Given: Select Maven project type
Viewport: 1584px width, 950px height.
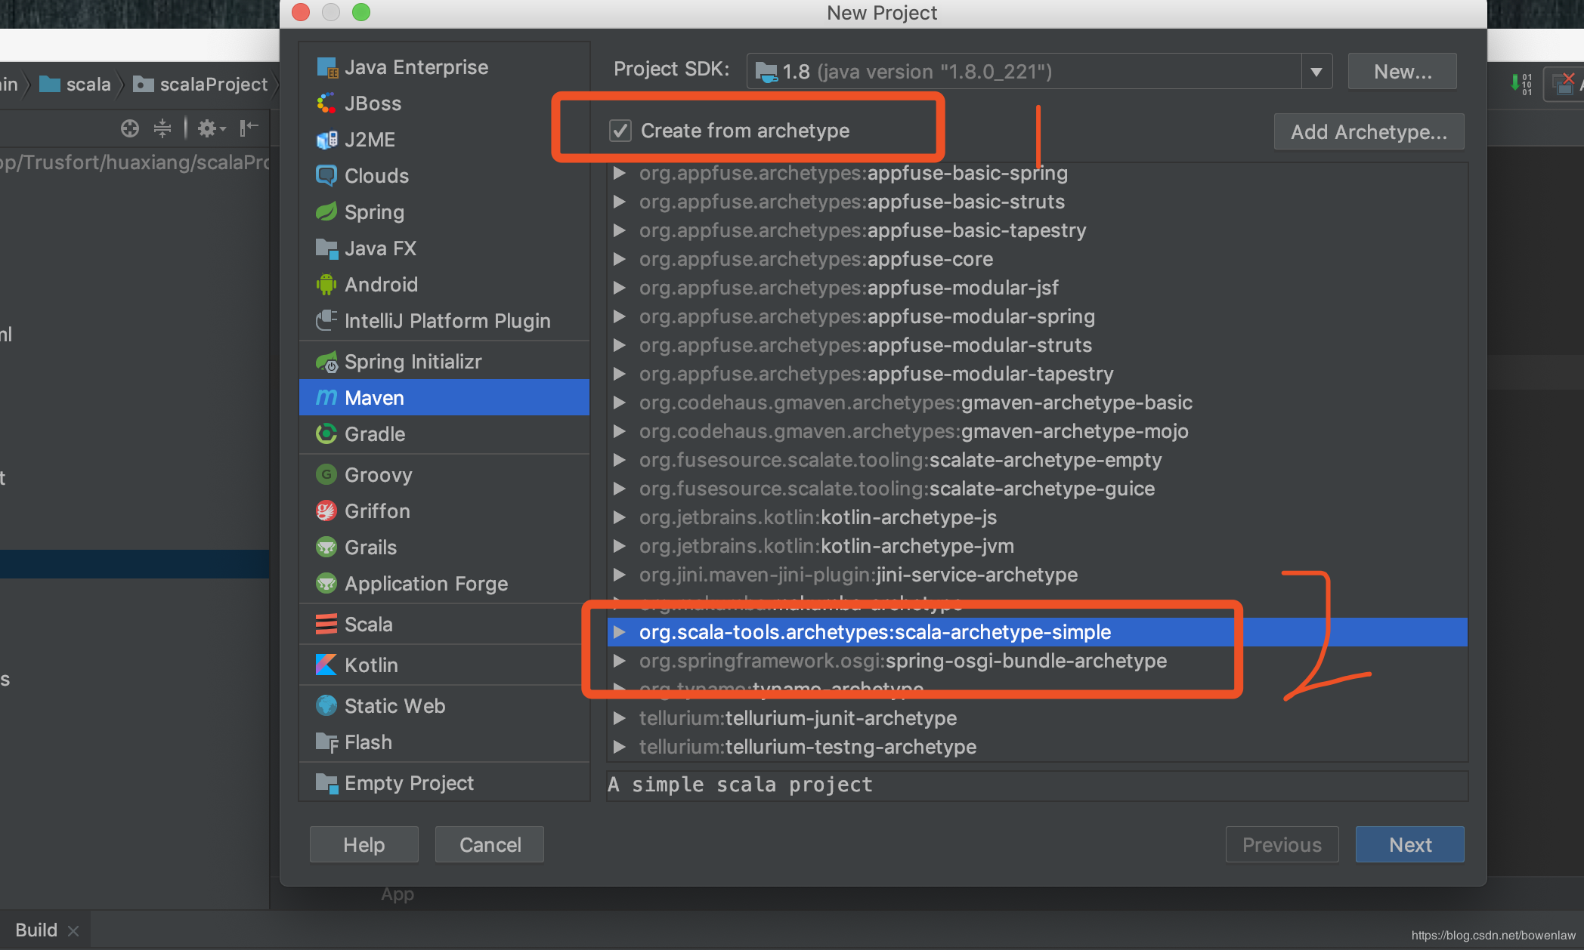Looking at the screenshot, I should pyautogui.click(x=444, y=398).
